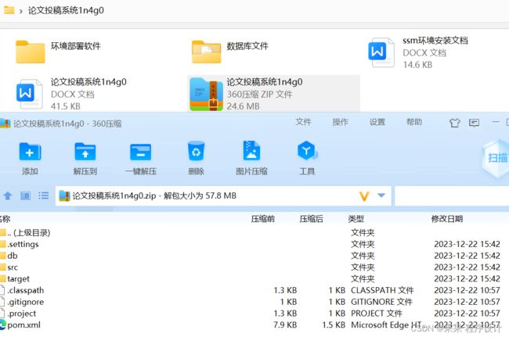
Task: Open the 设置 (Settings) menu
Action: pos(377,122)
